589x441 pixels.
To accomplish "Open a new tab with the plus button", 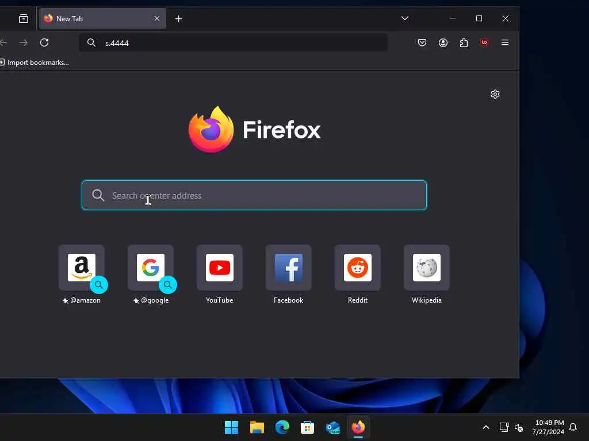I will [x=179, y=19].
